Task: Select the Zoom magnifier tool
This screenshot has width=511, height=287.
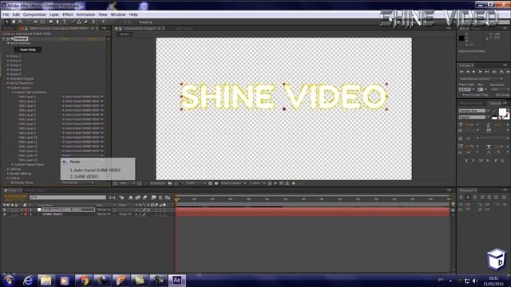Action: pyautogui.click(x=20, y=22)
